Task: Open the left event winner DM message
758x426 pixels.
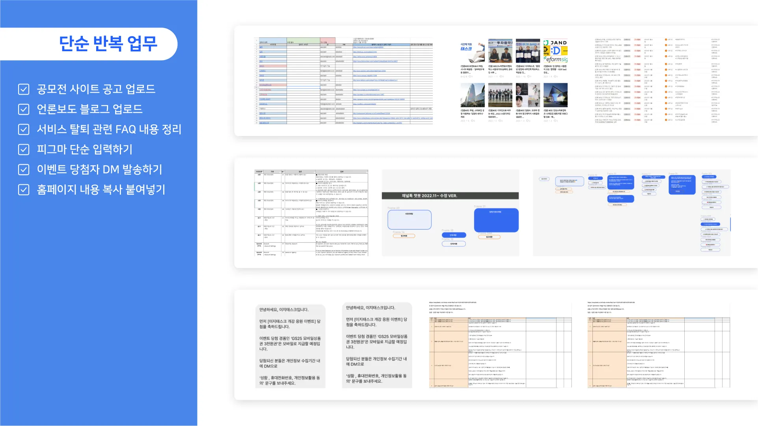Action: coord(290,346)
